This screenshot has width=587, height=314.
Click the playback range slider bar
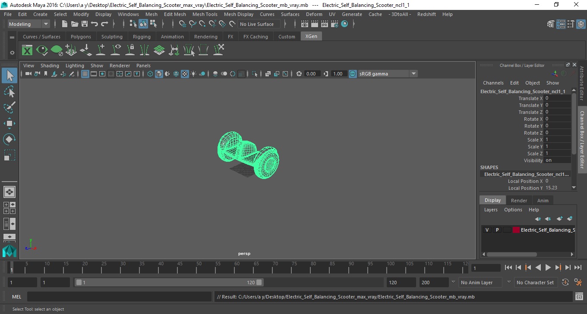(x=169, y=283)
